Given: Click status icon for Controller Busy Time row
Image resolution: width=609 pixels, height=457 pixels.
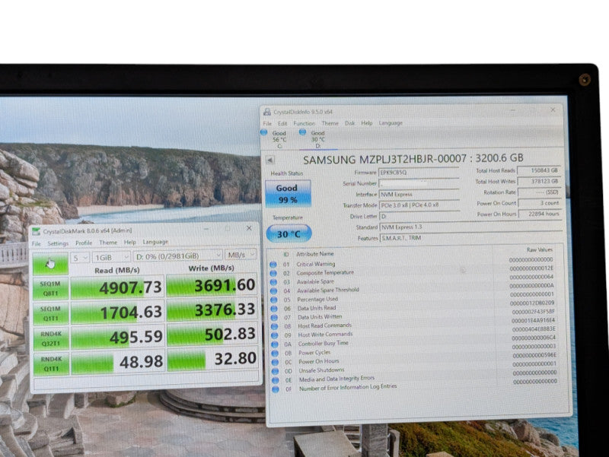Looking at the screenshot, I should tap(275, 344).
